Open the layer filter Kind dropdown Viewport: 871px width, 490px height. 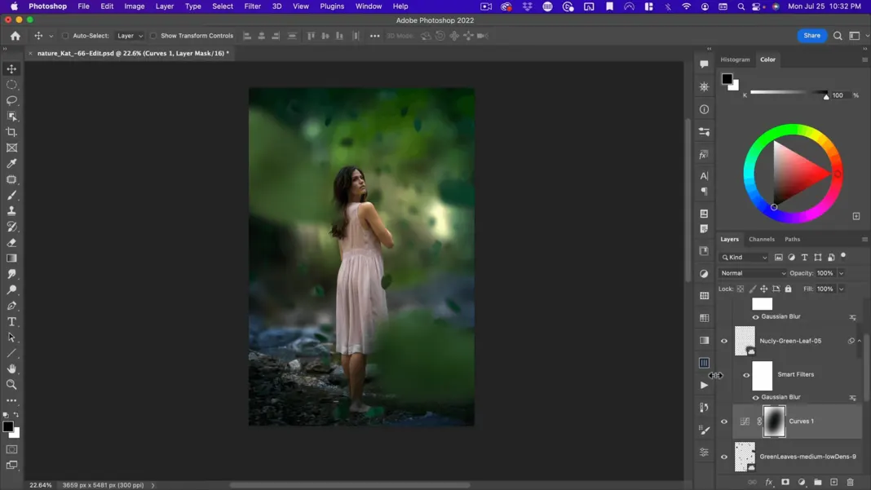pos(745,258)
